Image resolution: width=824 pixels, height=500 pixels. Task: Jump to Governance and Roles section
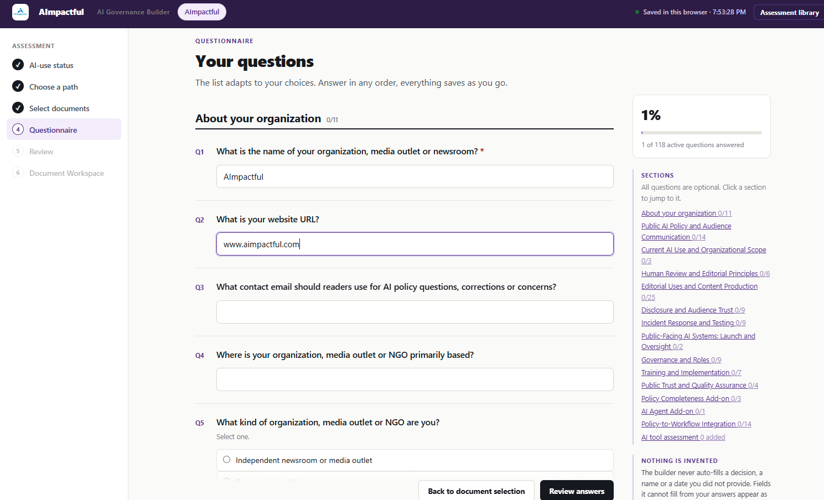[x=681, y=360]
